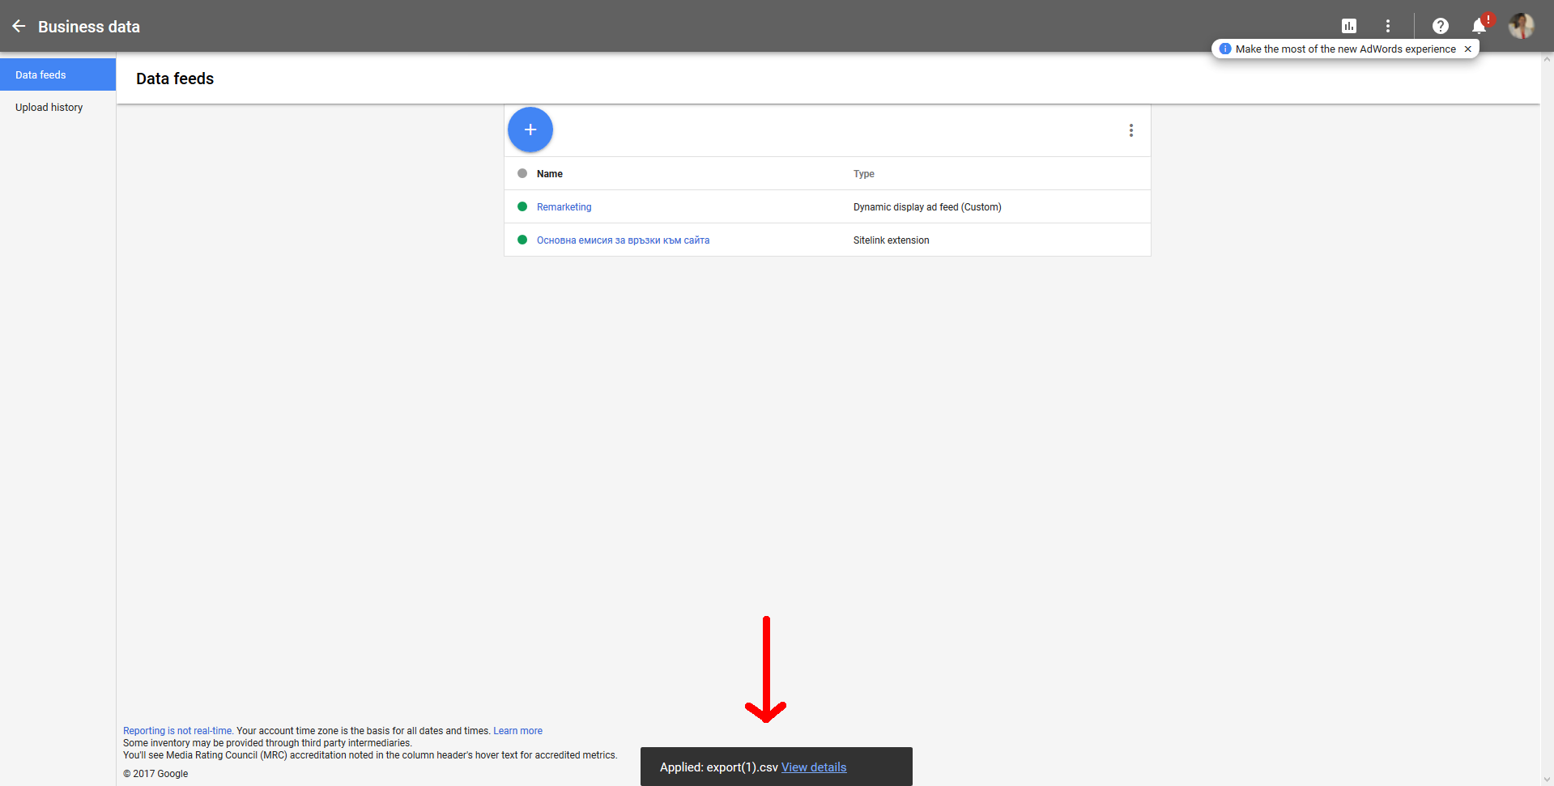Select the Remarketing feed row checkbox

point(522,206)
